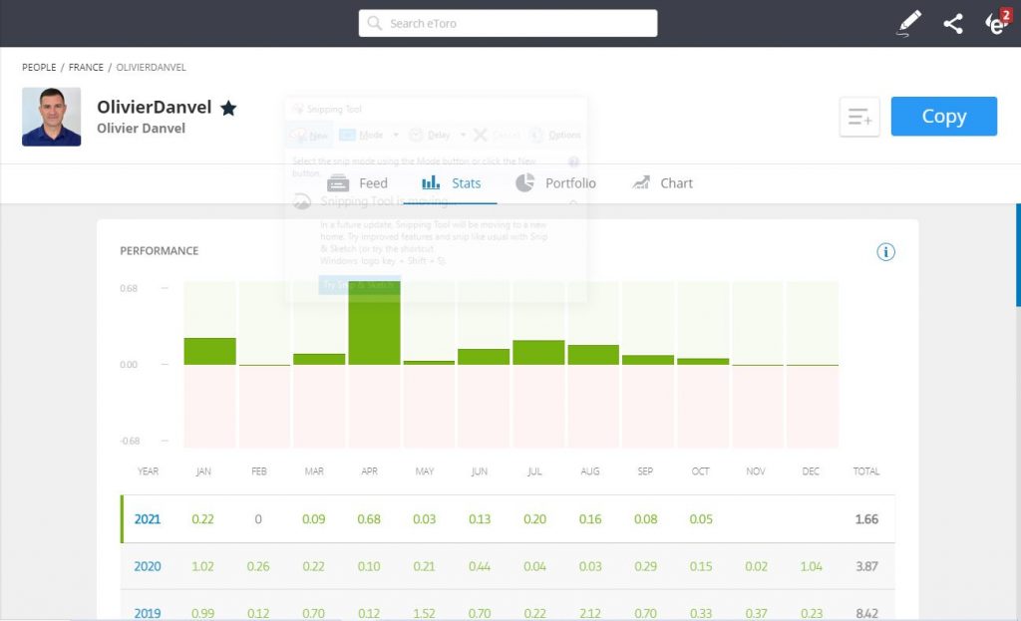Click the January bar in the performance chart

209,352
